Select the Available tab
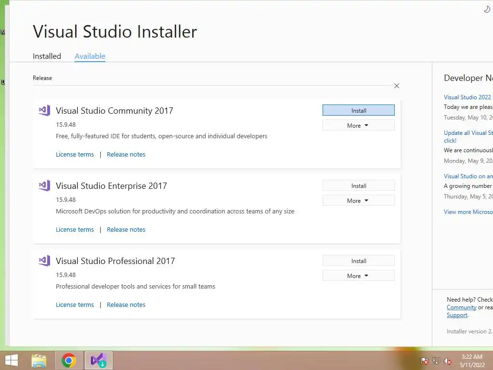The height and width of the screenshot is (370, 493). (90, 56)
